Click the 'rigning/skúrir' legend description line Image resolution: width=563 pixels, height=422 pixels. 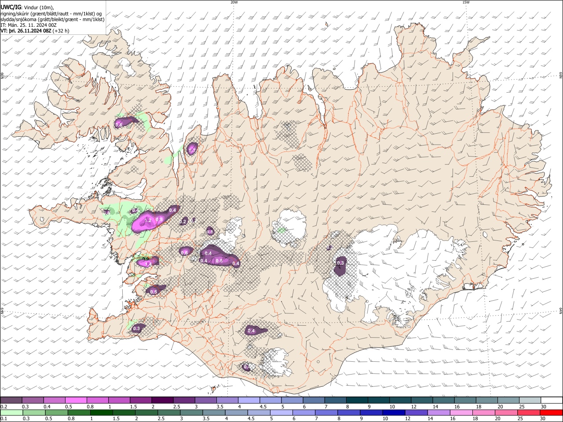pos(51,14)
